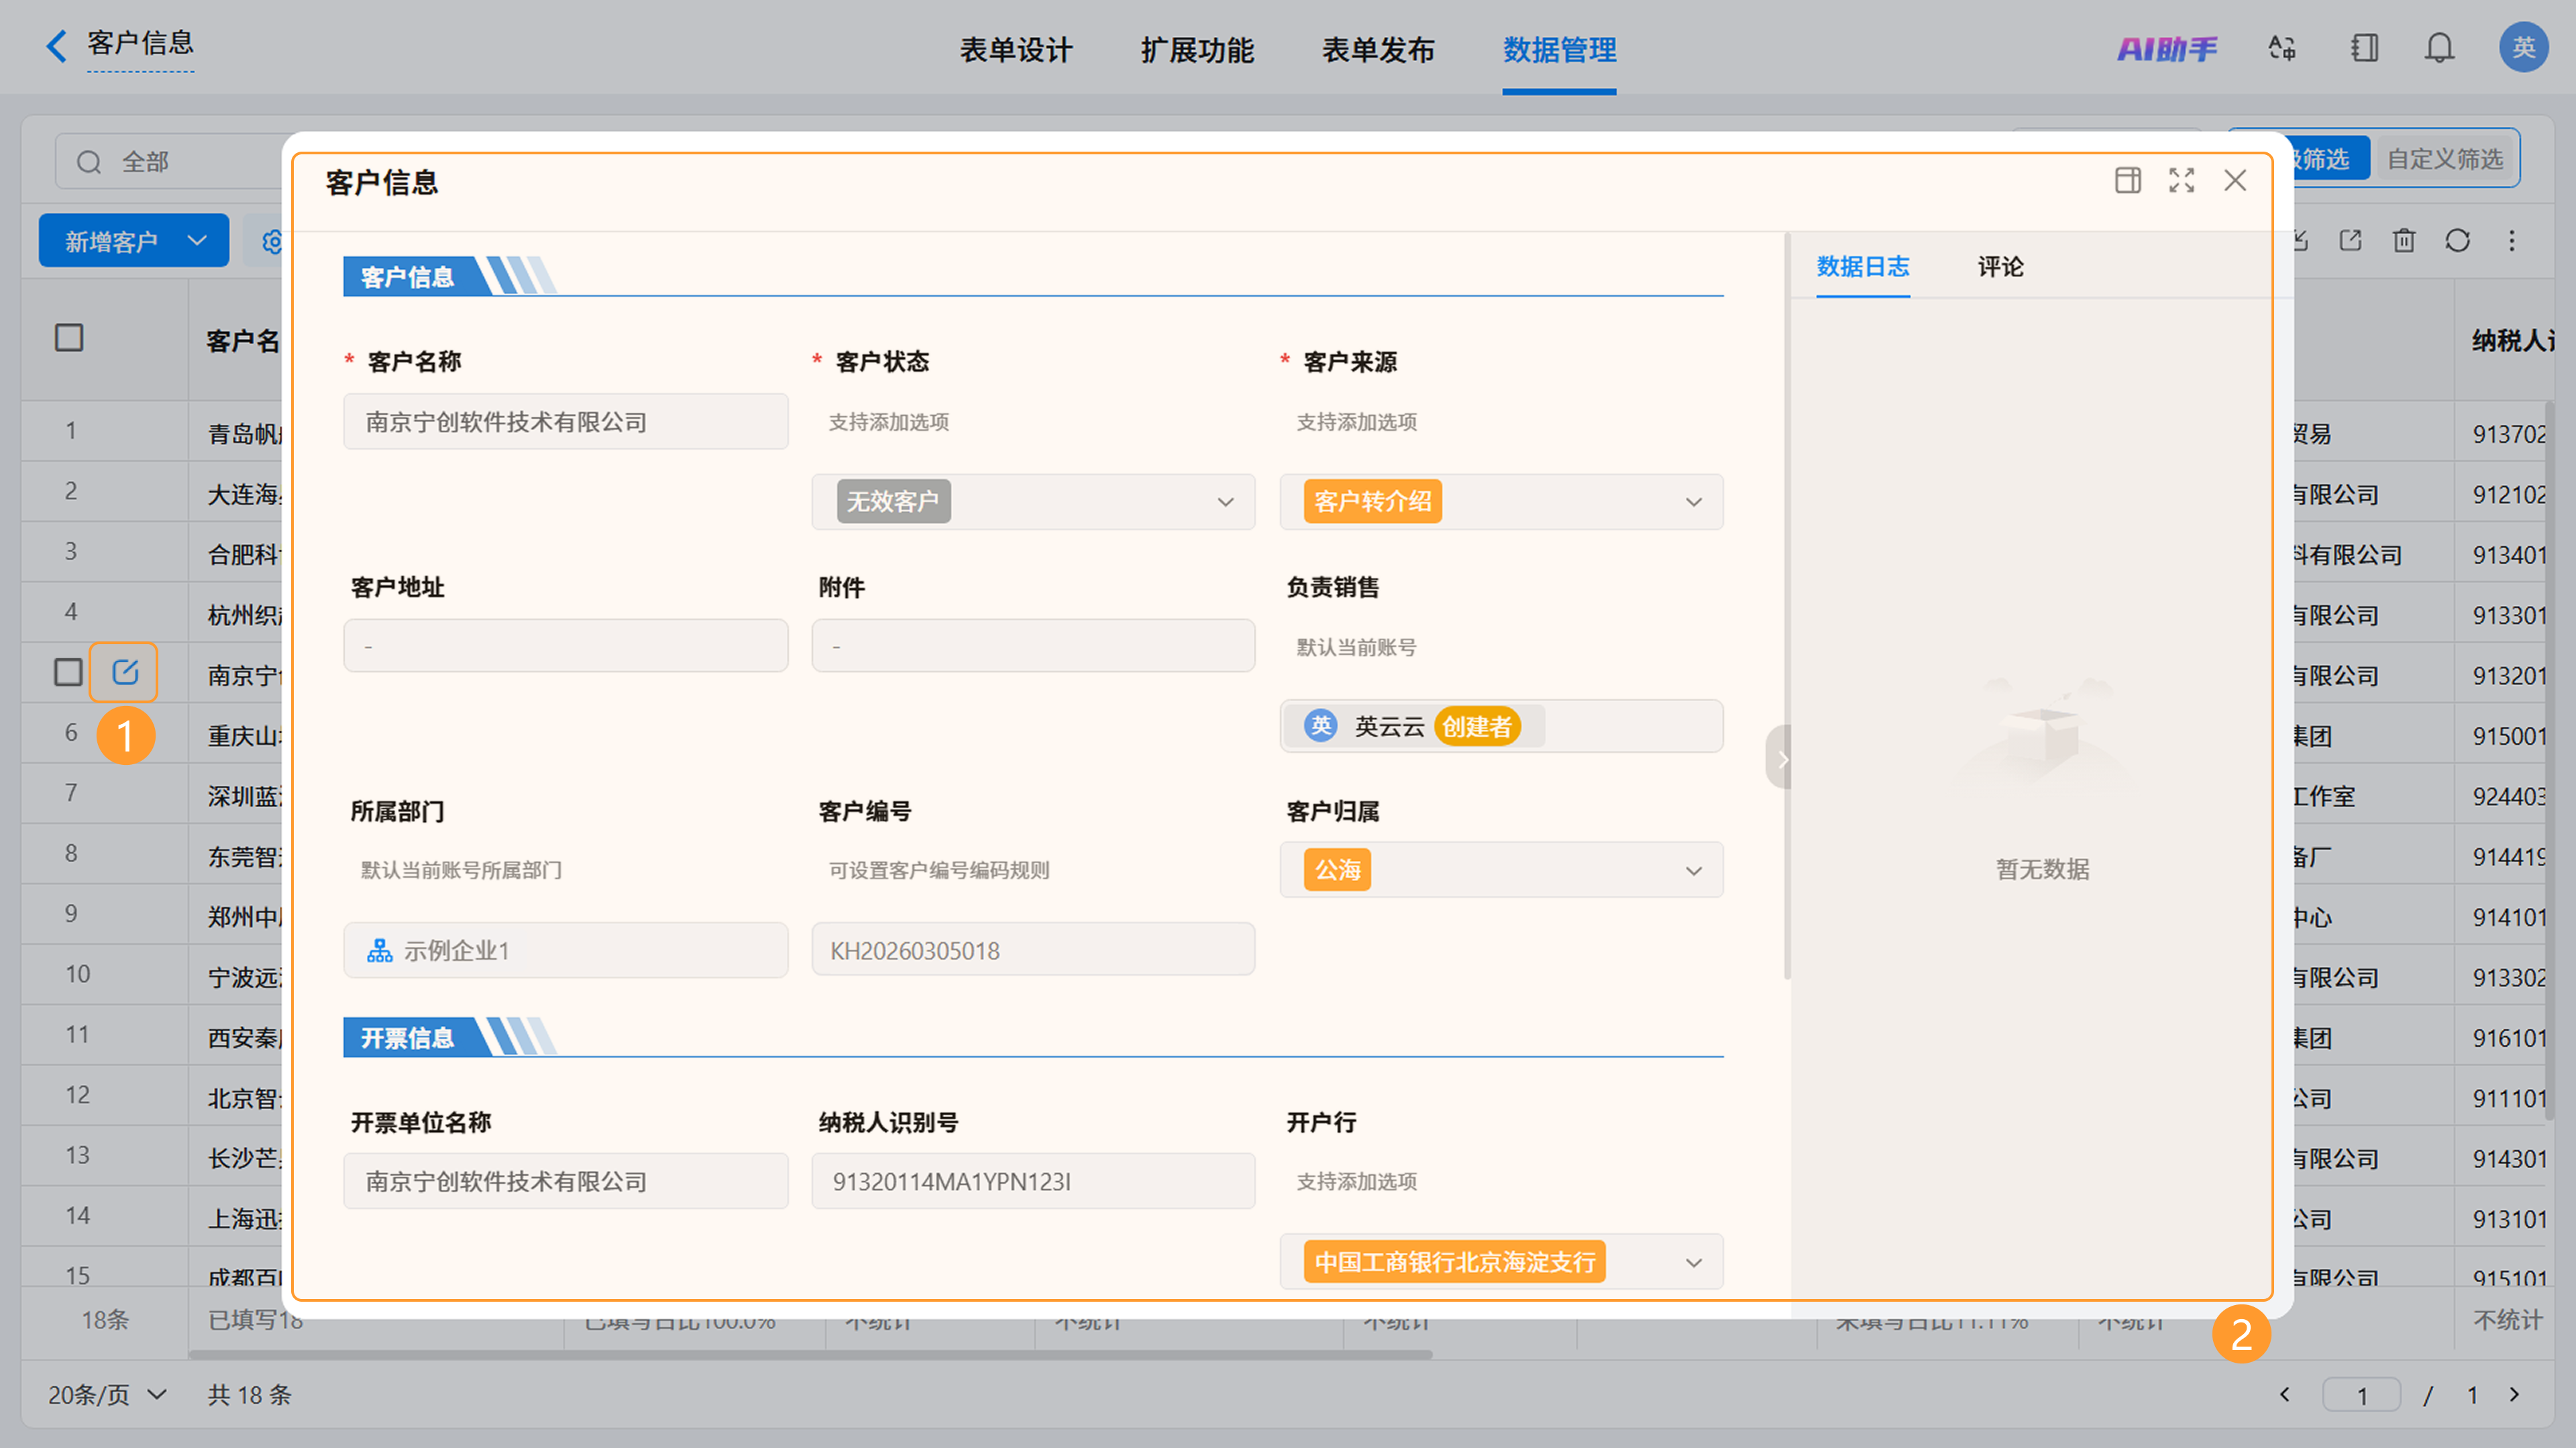The image size is (2576, 1448).
Task: Click the language translation icon
Action: (x=2282, y=48)
